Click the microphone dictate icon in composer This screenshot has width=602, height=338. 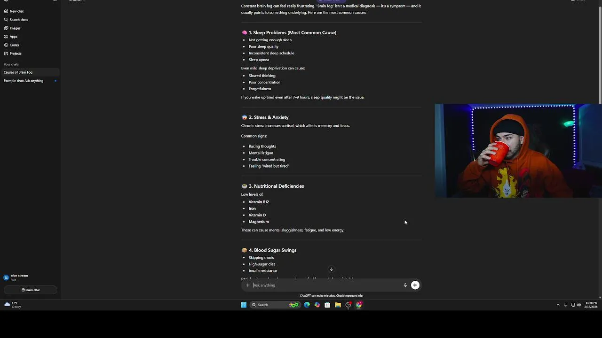(x=405, y=285)
